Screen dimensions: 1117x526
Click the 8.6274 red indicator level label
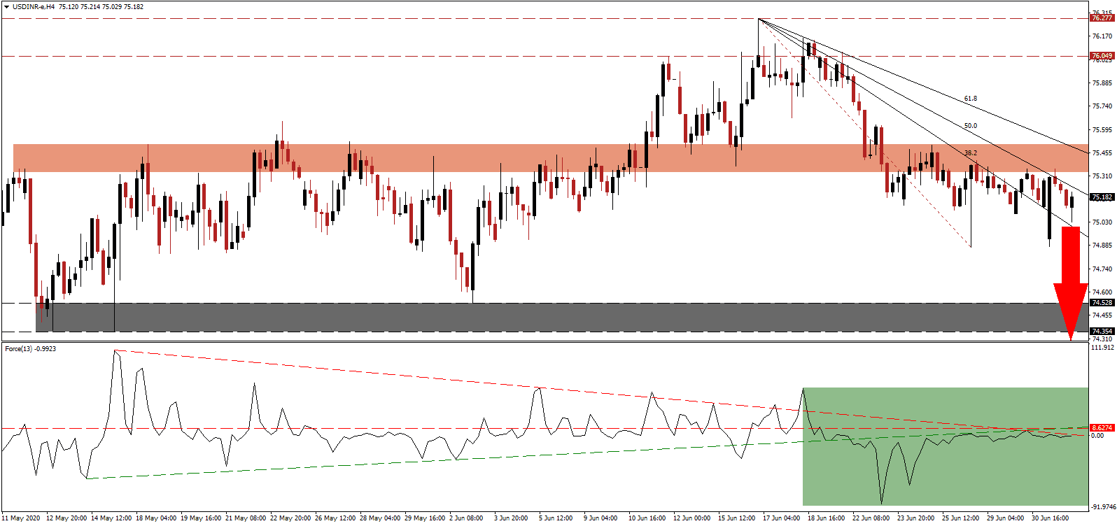pos(1102,427)
